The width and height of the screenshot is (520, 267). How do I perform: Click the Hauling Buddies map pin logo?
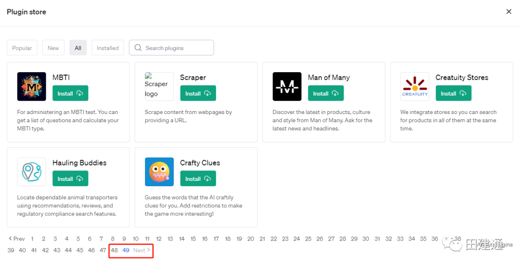[x=31, y=172]
